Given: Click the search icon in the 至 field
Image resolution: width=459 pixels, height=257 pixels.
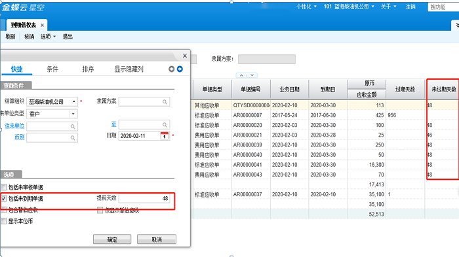Looking at the screenshot, I should click(x=165, y=125).
